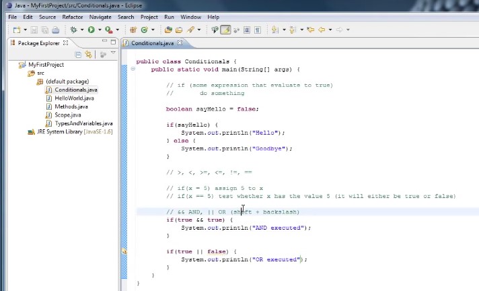
Task: Click the Save disk icon in toolbar
Action: (35, 30)
